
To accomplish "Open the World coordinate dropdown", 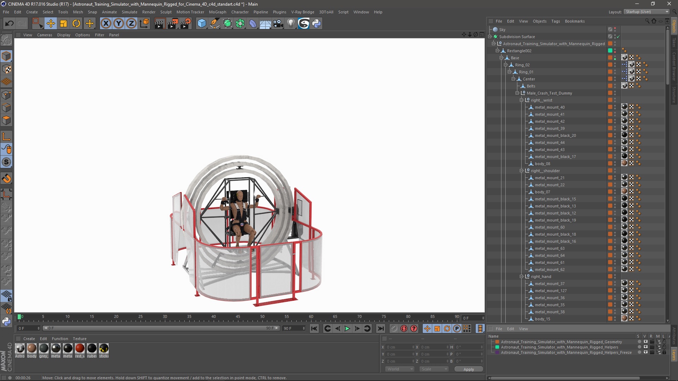I will tap(399, 369).
